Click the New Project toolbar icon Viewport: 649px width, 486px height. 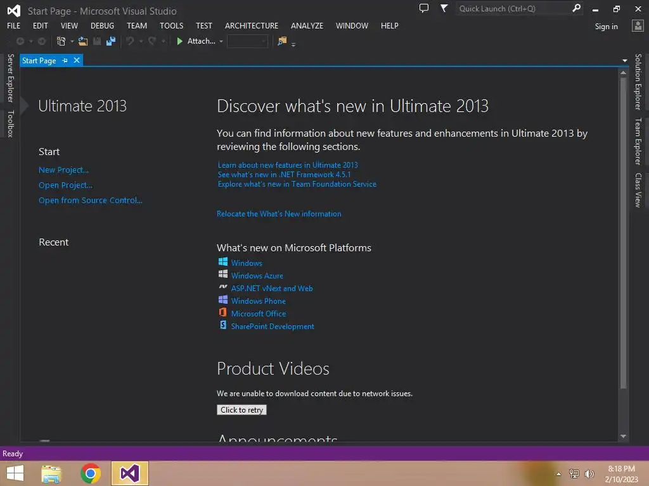click(x=61, y=41)
